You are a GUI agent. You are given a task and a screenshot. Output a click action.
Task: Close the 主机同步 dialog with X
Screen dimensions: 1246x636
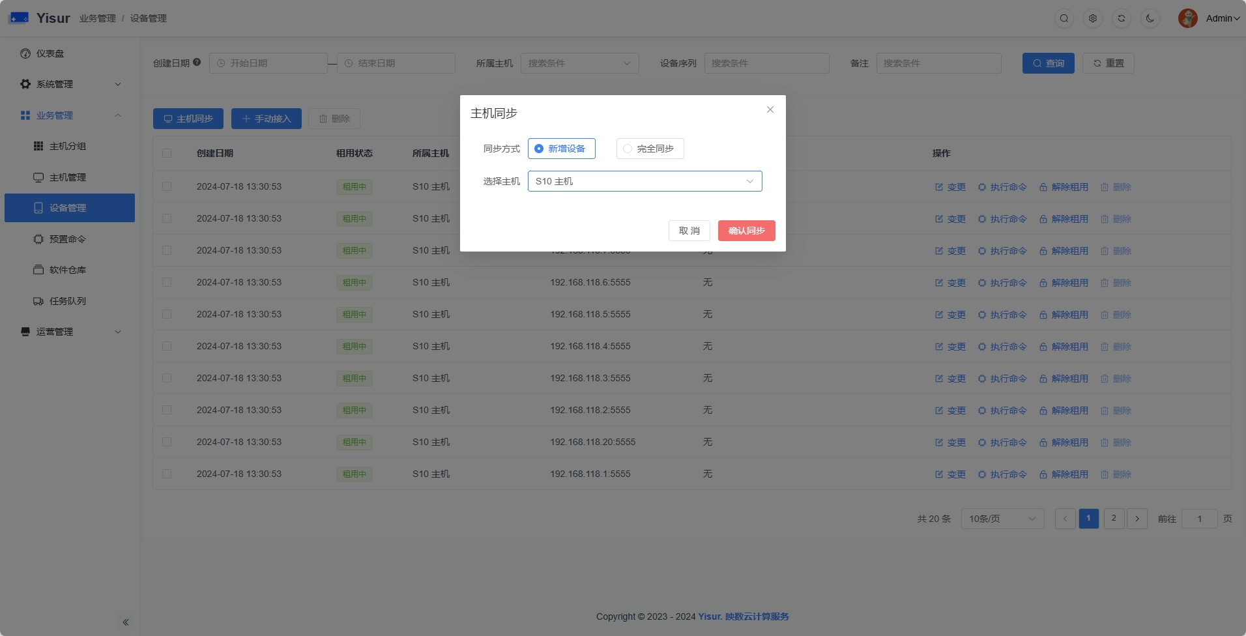tap(770, 109)
